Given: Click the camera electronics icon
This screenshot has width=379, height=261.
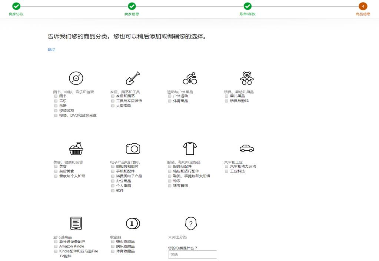Looking at the screenshot, I should tap(133, 148).
